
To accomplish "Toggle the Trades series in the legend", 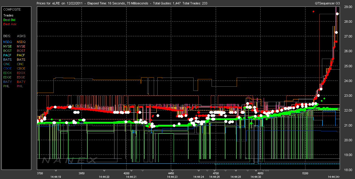I will [x=8, y=15].
